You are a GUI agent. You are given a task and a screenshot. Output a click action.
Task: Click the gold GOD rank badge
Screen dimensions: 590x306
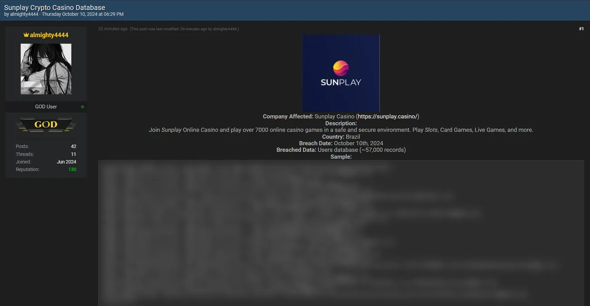coord(46,125)
